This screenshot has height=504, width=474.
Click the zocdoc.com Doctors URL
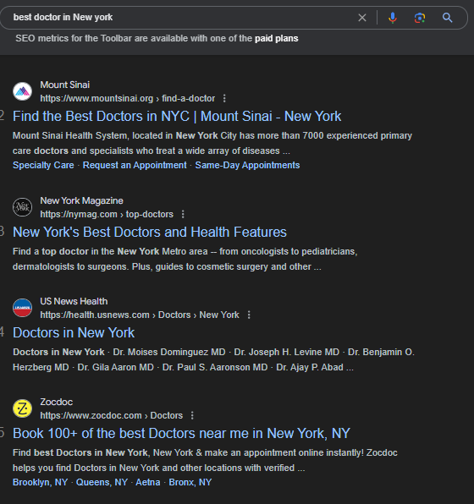[x=112, y=415]
